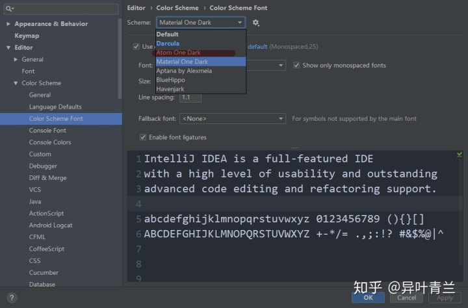Click Editor in the breadcrumb
468x308 pixels.
[136, 8]
